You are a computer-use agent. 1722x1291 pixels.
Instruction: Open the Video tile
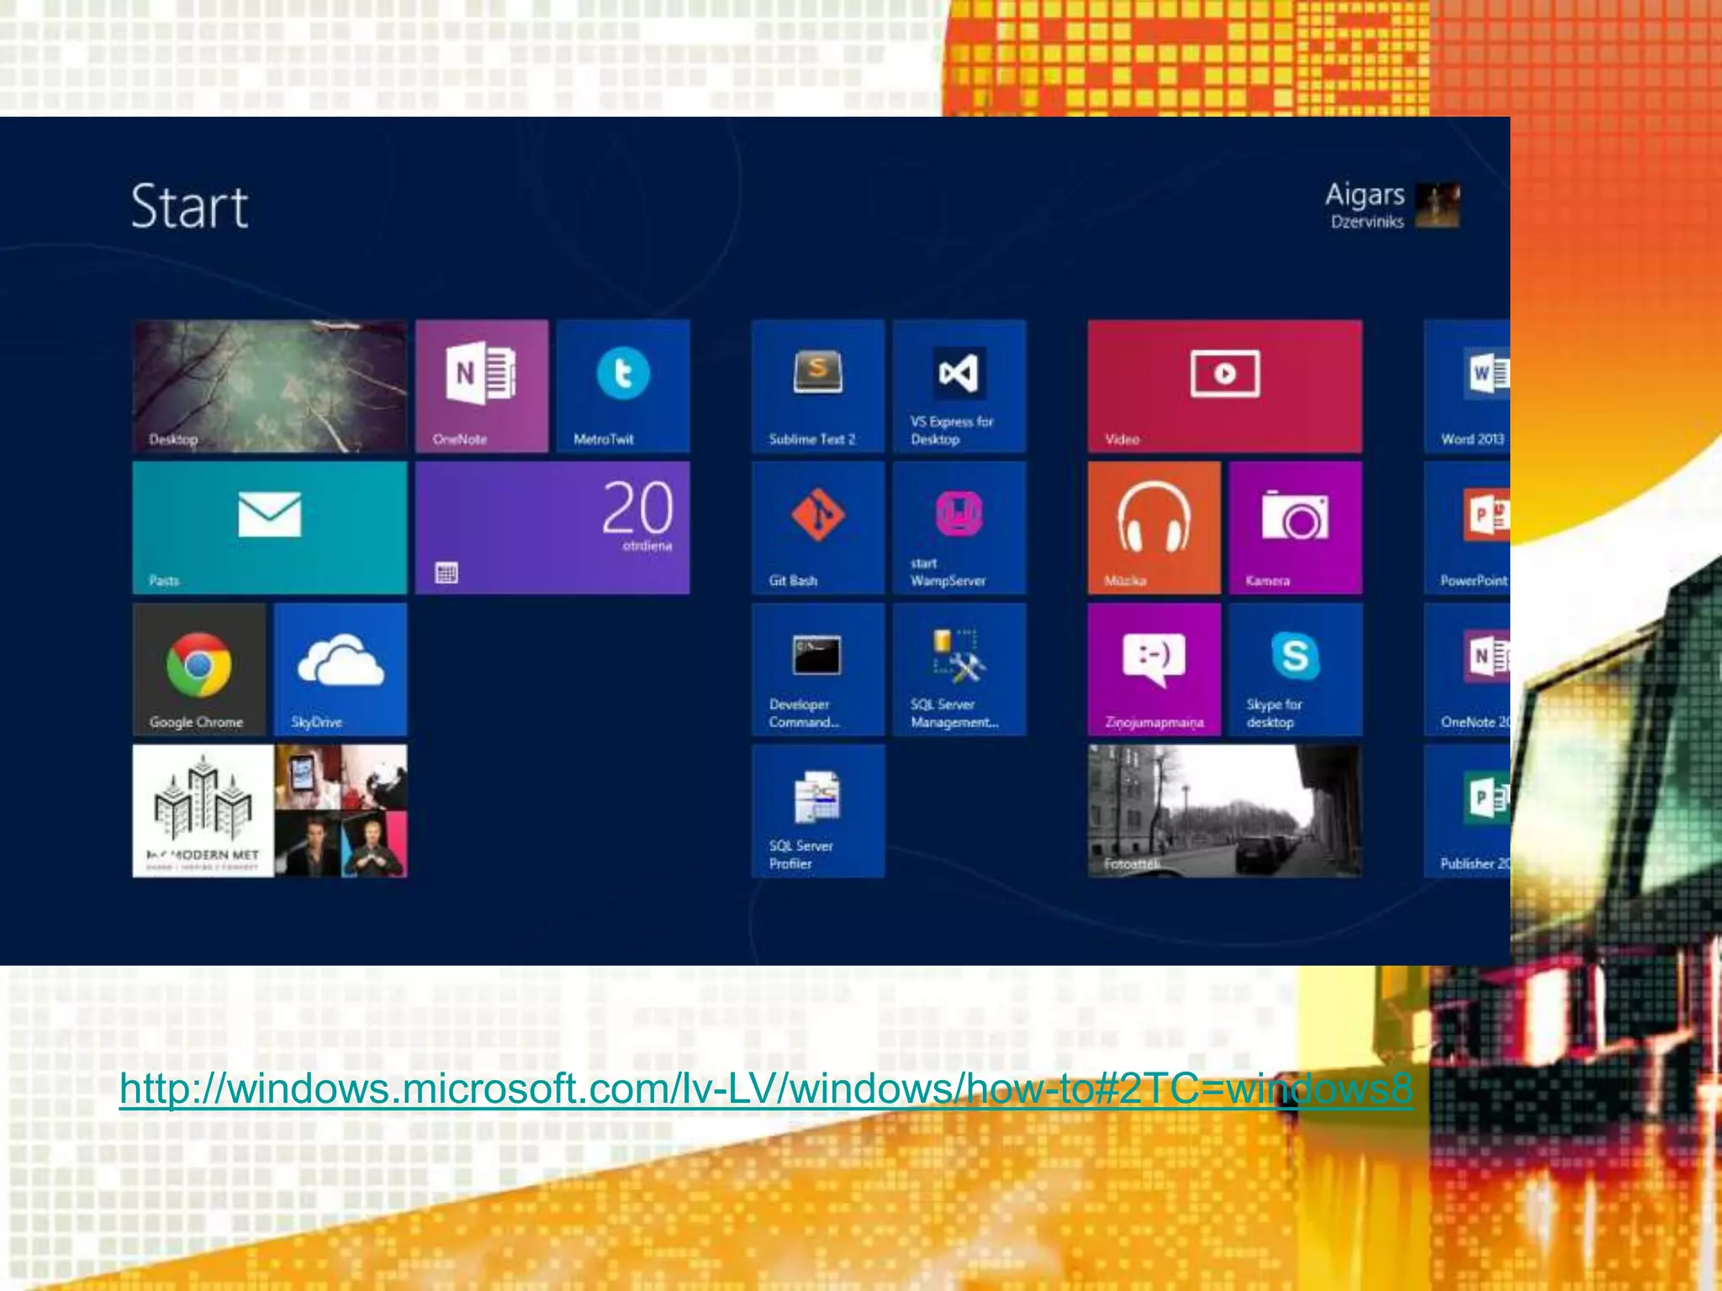point(1225,386)
